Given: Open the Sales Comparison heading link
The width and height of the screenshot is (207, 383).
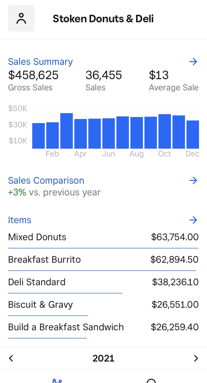Looking at the screenshot, I should click(46, 180).
